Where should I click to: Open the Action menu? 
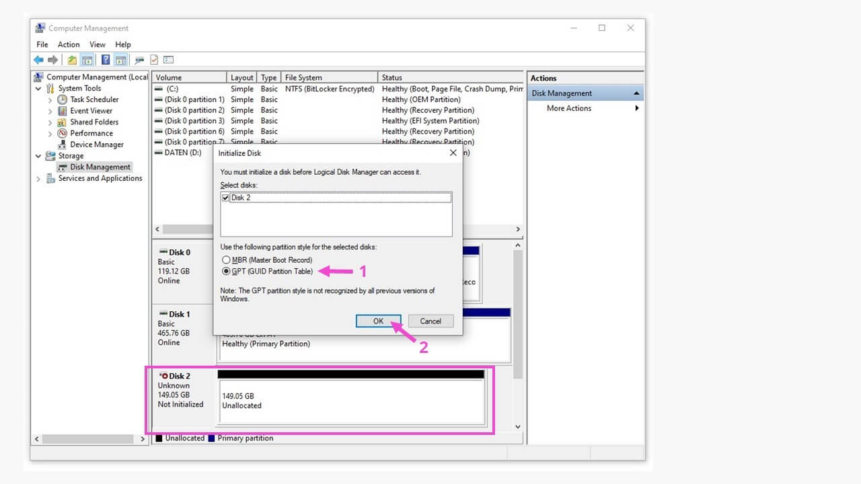coord(69,44)
